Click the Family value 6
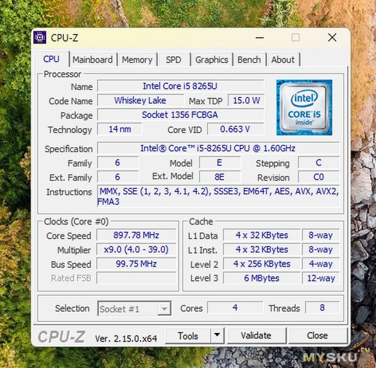This screenshot has width=376, height=368. [118, 163]
